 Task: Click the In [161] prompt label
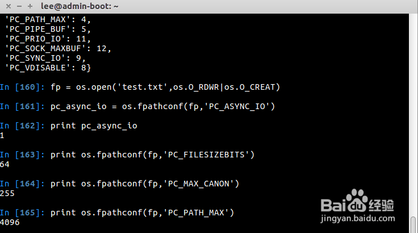click(x=23, y=106)
